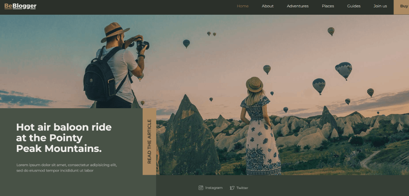
Task: Click the Instagram camera icon
Action: [x=201, y=188]
